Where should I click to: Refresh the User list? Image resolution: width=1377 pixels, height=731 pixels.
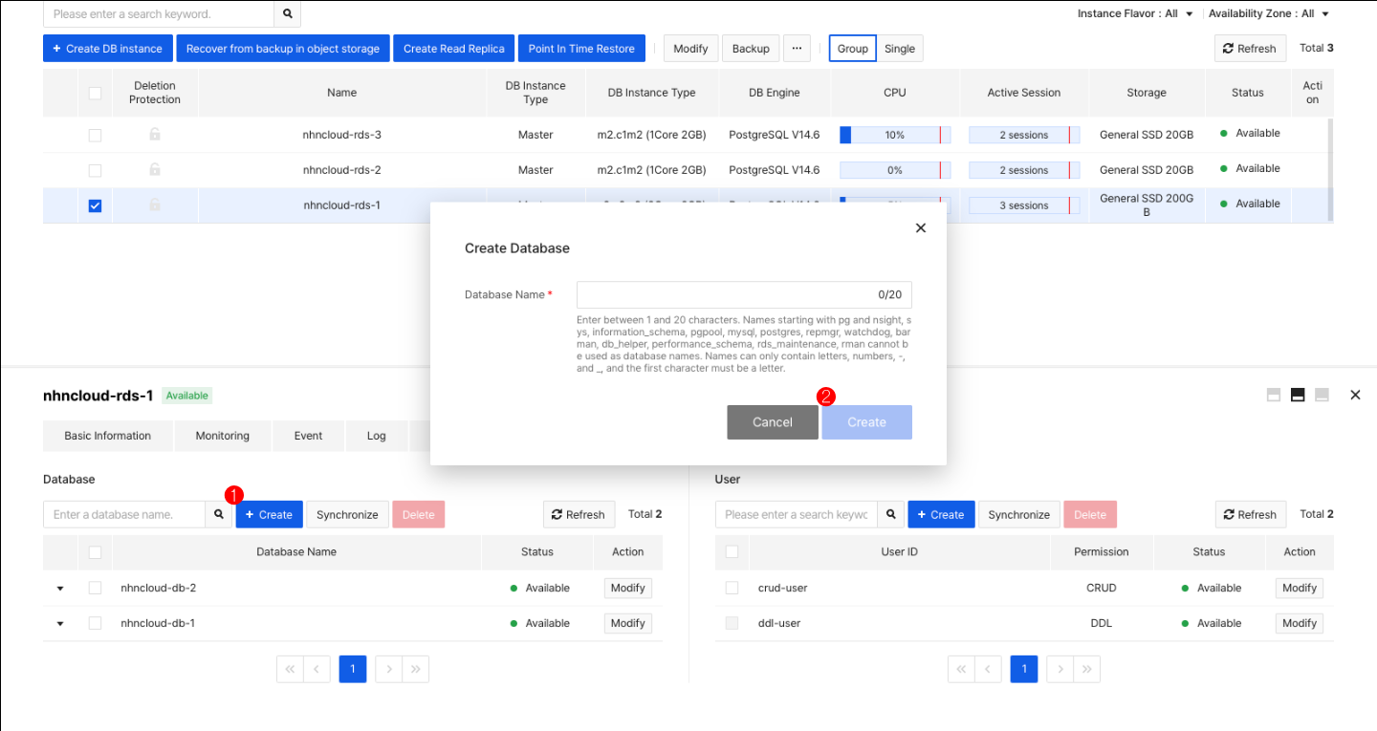(1251, 514)
